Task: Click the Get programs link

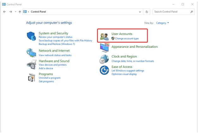Action: [x=46, y=81]
